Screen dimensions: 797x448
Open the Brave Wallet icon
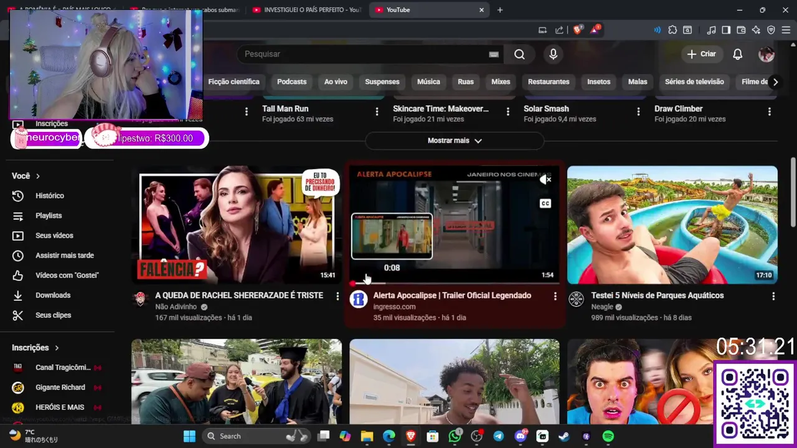tap(741, 30)
